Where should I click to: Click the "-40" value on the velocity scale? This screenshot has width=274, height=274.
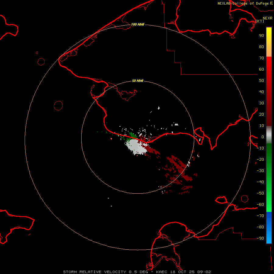tap(260, 182)
